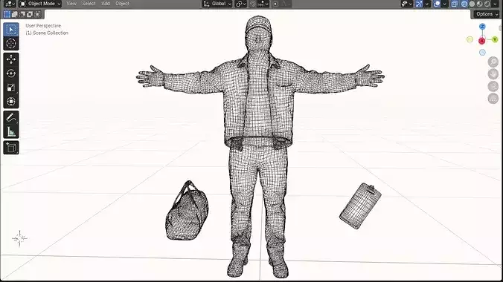Image resolution: width=503 pixels, height=282 pixels.
Task: Switch to Solid viewport shading
Action: point(472,4)
